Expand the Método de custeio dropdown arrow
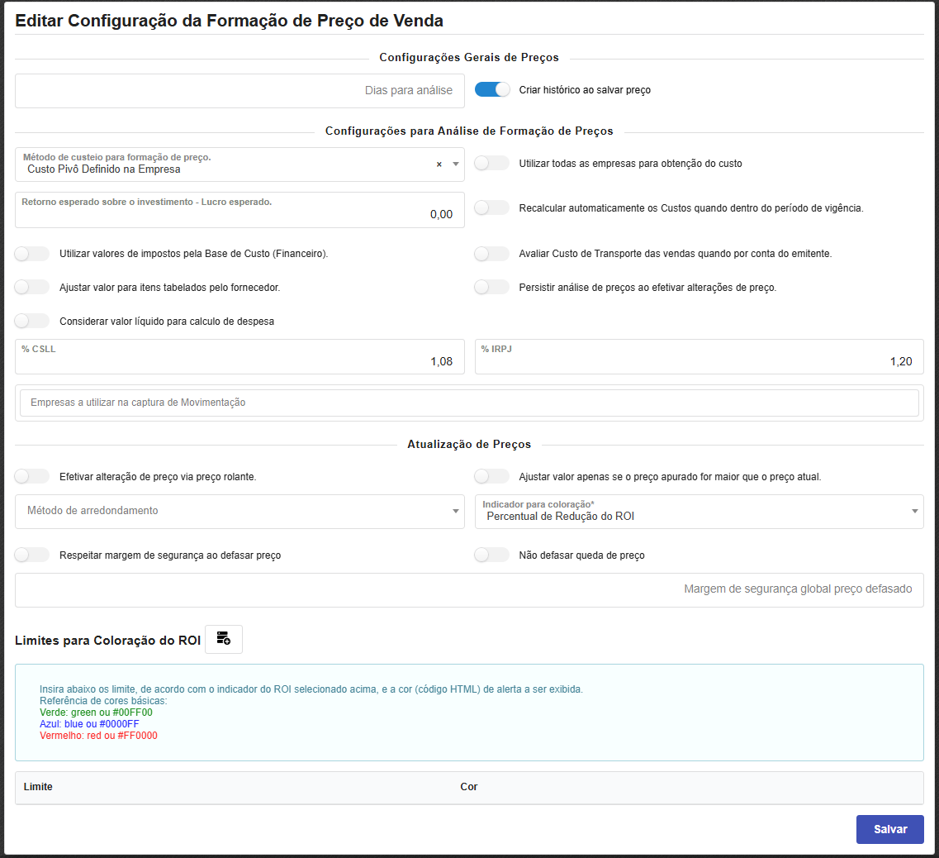The image size is (939, 858). (455, 164)
